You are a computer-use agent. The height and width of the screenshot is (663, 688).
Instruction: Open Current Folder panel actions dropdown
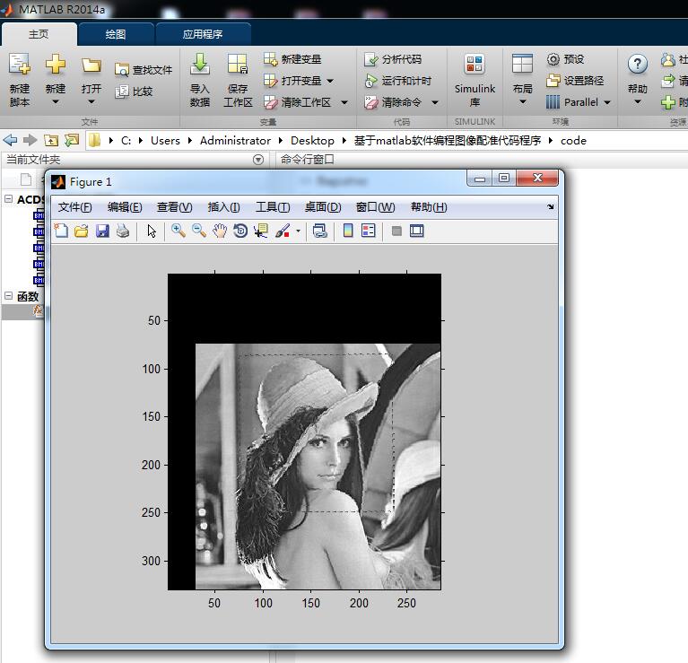pyautogui.click(x=258, y=160)
